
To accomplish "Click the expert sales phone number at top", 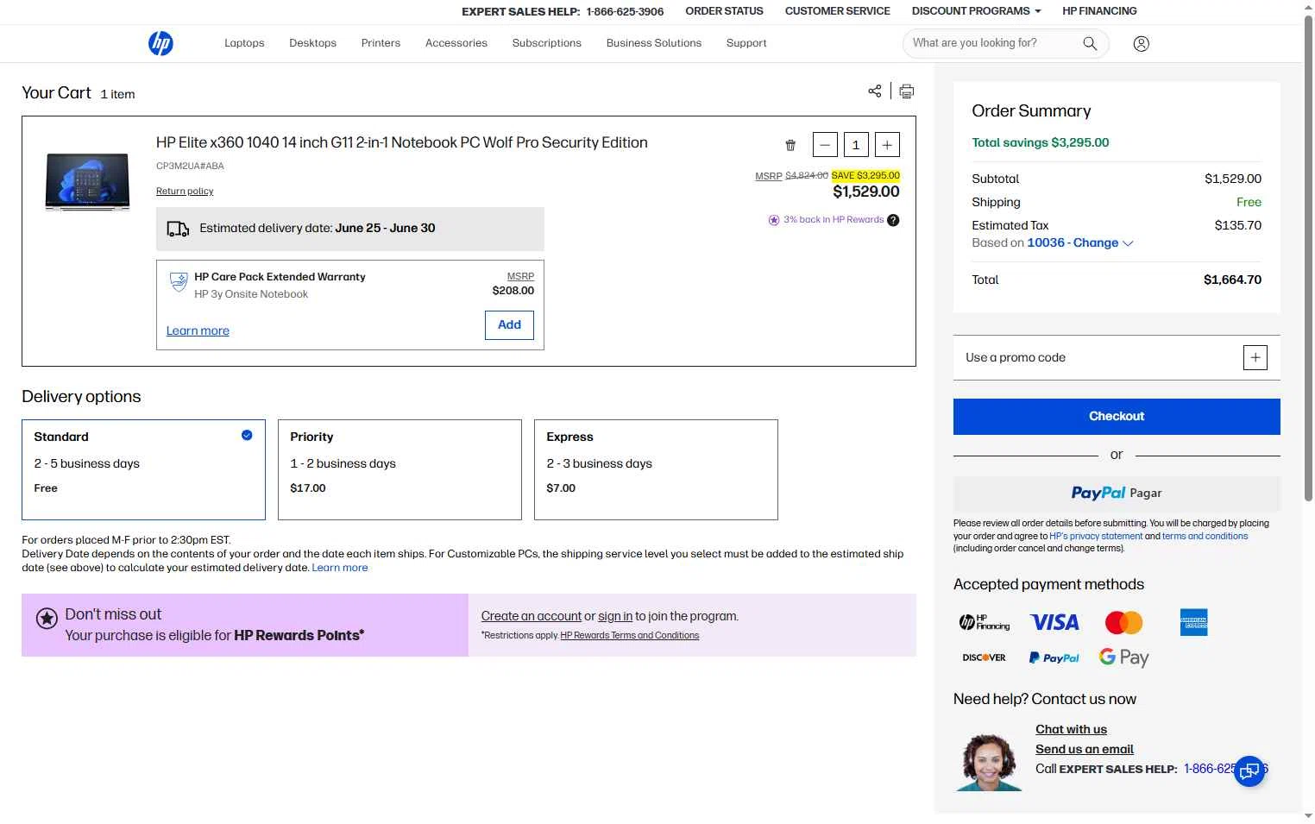I will (625, 12).
